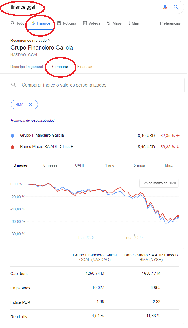Click the 1658,17 M market cap value
188x328 pixels.
[x=151, y=273]
